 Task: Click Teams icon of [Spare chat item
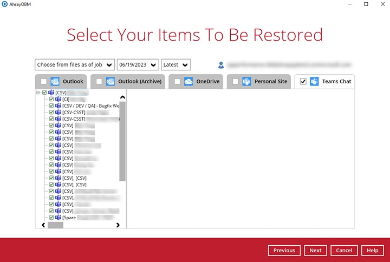(58, 217)
